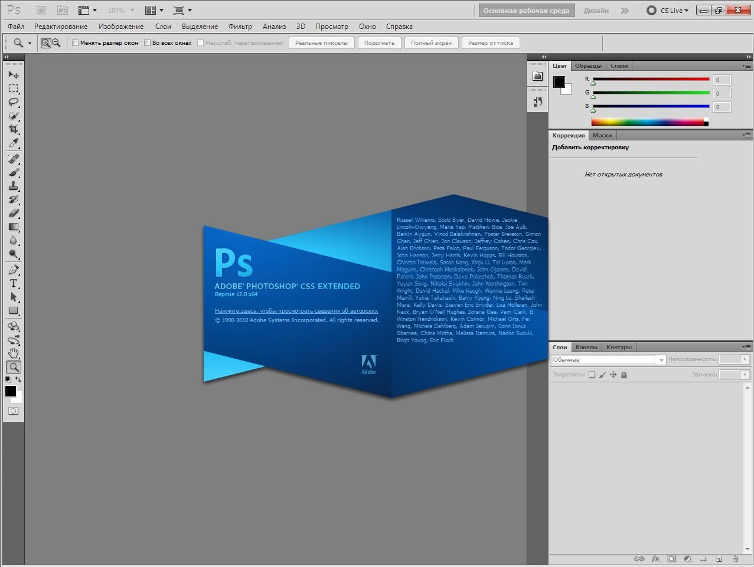Expand the Color panel options menu
This screenshot has width=754, height=567.
746,65
